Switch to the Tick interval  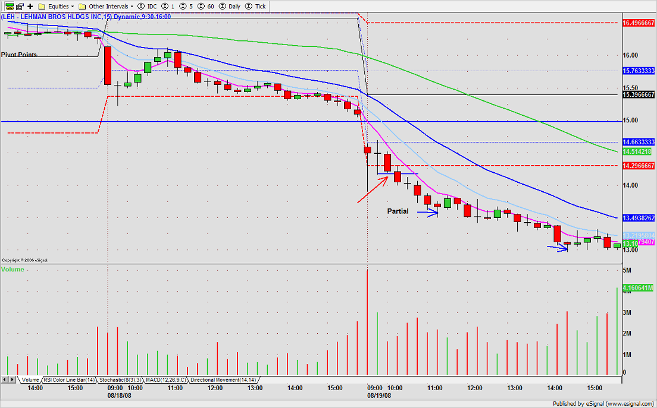coord(255,7)
